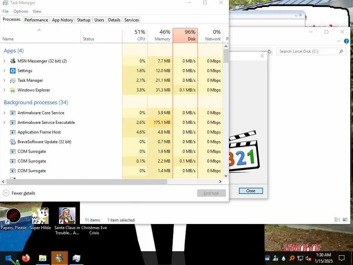Sort processes by the Memory column
Screen dimensions: 353x265
point(160,36)
